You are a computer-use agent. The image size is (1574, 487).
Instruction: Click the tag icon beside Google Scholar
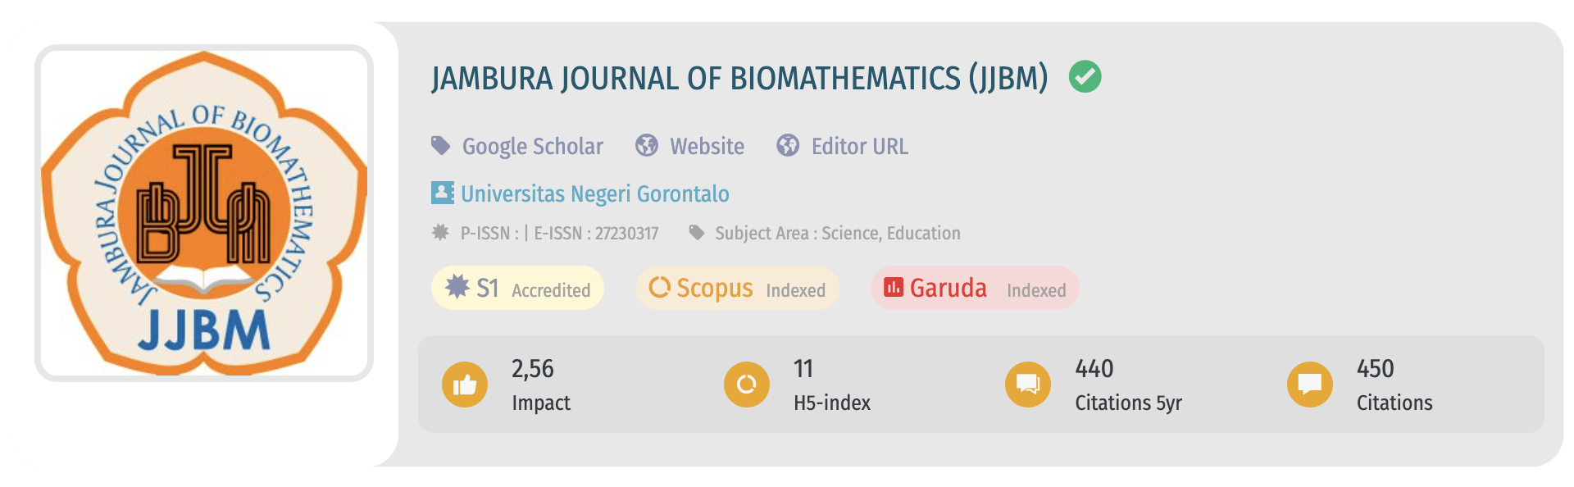point(441,146)
